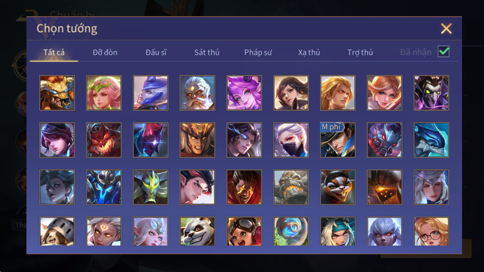
Task: Select the stone golem hero portrait
Action: pyautogui.click(x=291, y=187)
